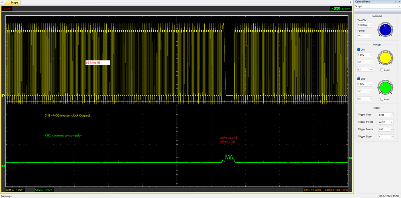The height and width of the screenshot is (198, 401).
Task: Click the CH1 =MCO annotation text
Action: (67, 115)
